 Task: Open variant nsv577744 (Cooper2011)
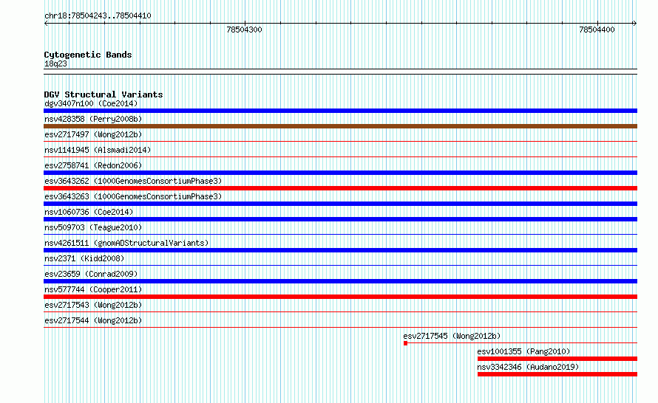(x=93, y=289)
